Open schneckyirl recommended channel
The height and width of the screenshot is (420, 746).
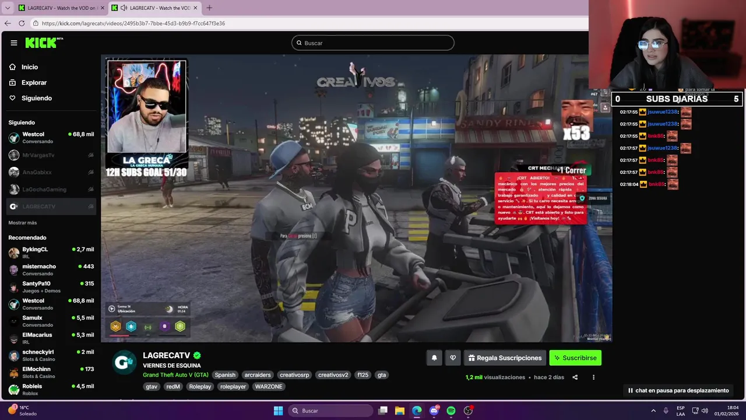51,355
